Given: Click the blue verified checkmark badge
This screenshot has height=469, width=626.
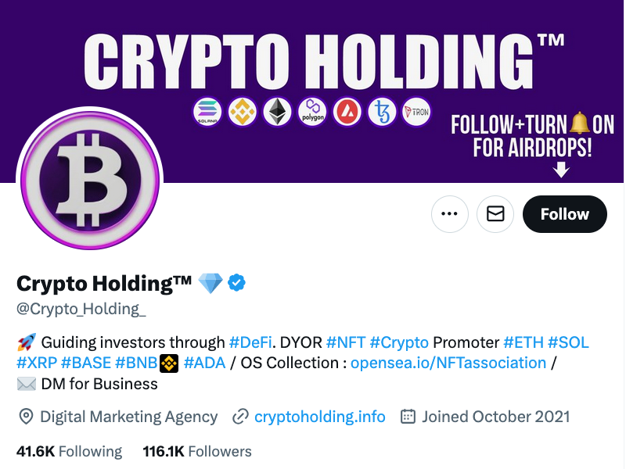Looking at the screenshot, I should tap(237, 283).
